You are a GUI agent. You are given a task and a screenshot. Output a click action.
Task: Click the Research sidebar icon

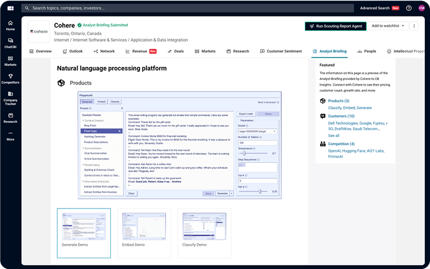pyautogui.click(x=10, y=118)
